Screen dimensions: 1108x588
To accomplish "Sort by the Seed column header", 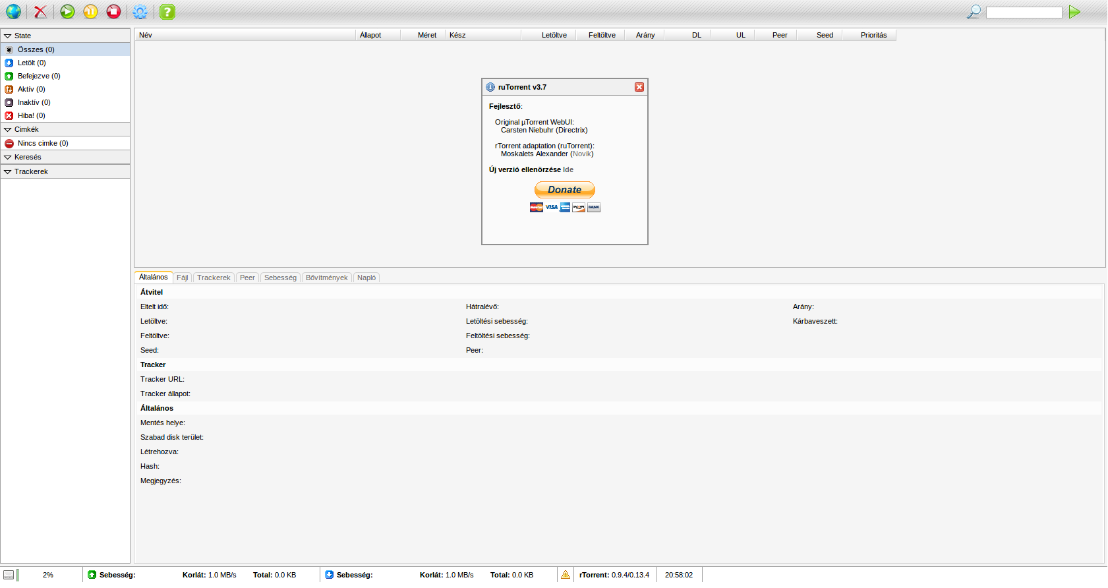I will [820, 35].
